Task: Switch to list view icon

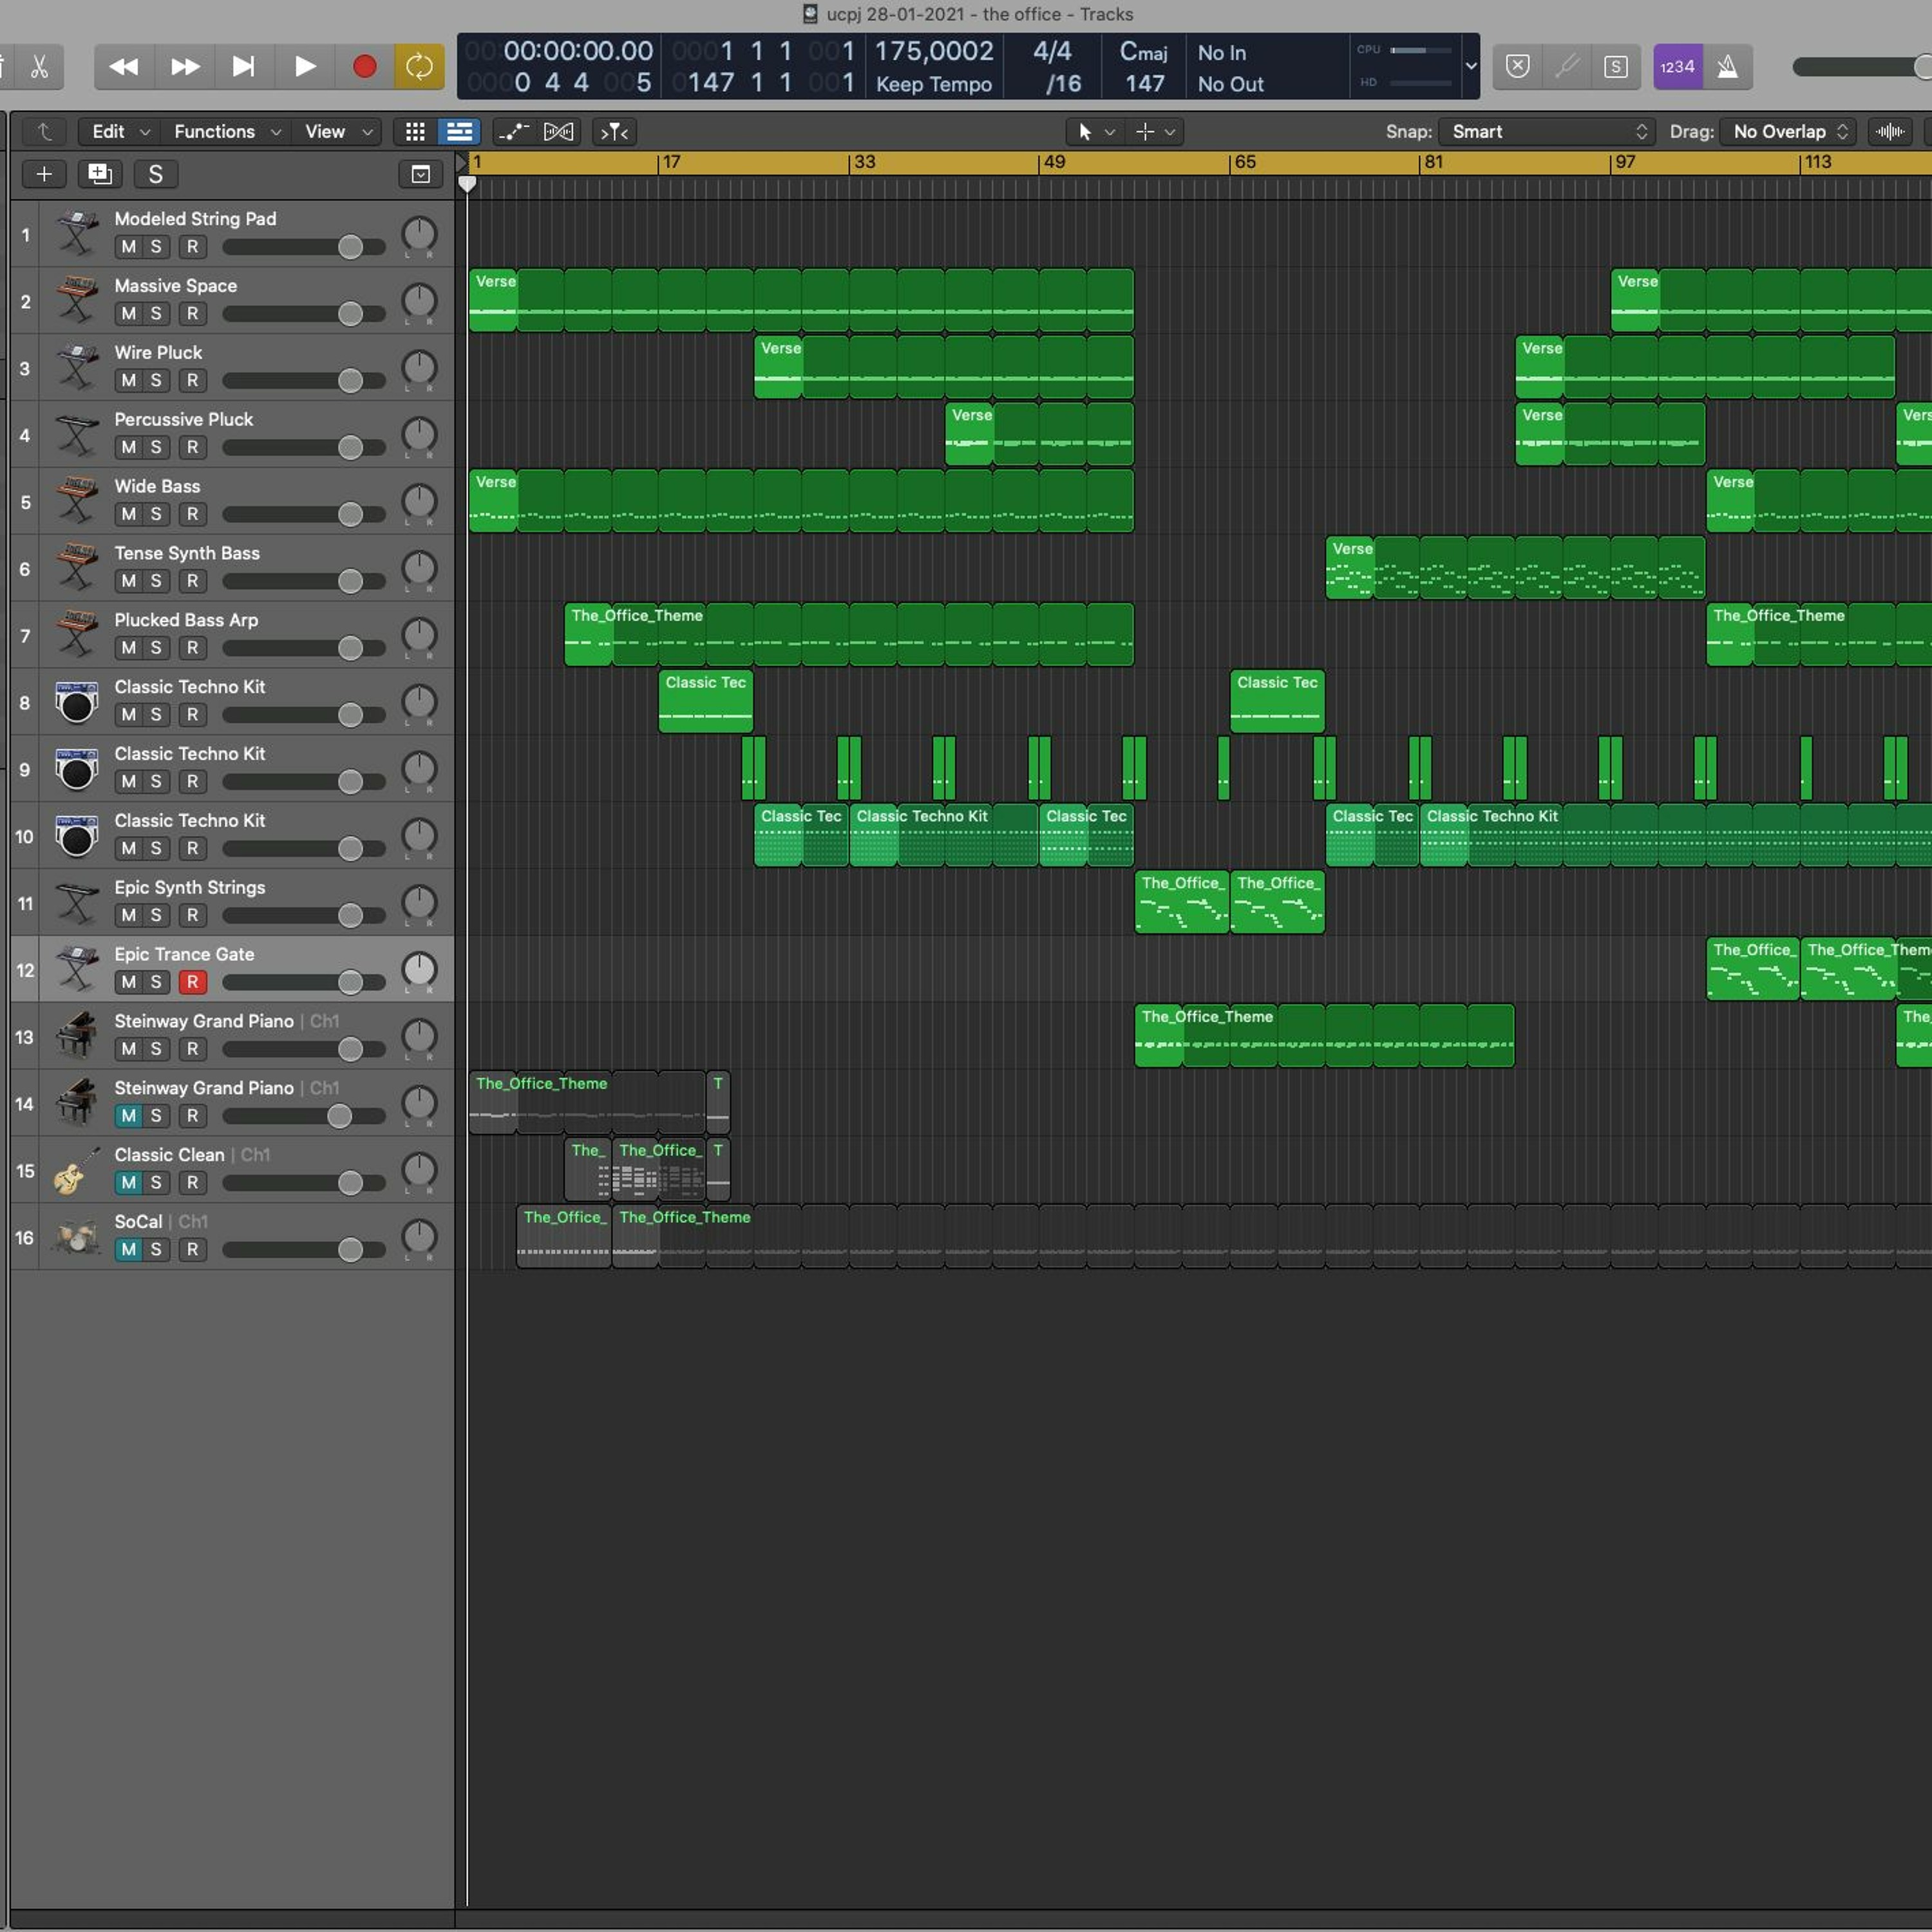Action: tap(459, 132)
